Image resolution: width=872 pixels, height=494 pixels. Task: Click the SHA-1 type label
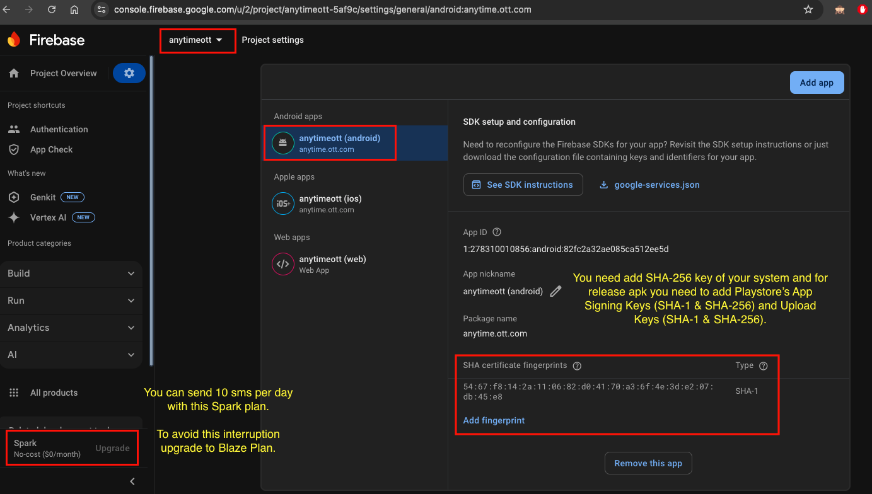click(x=747, y=391)
